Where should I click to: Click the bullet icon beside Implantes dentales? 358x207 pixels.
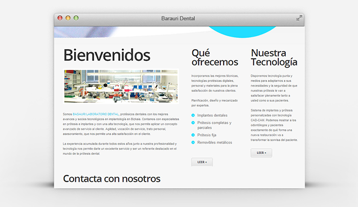(193, 116)
